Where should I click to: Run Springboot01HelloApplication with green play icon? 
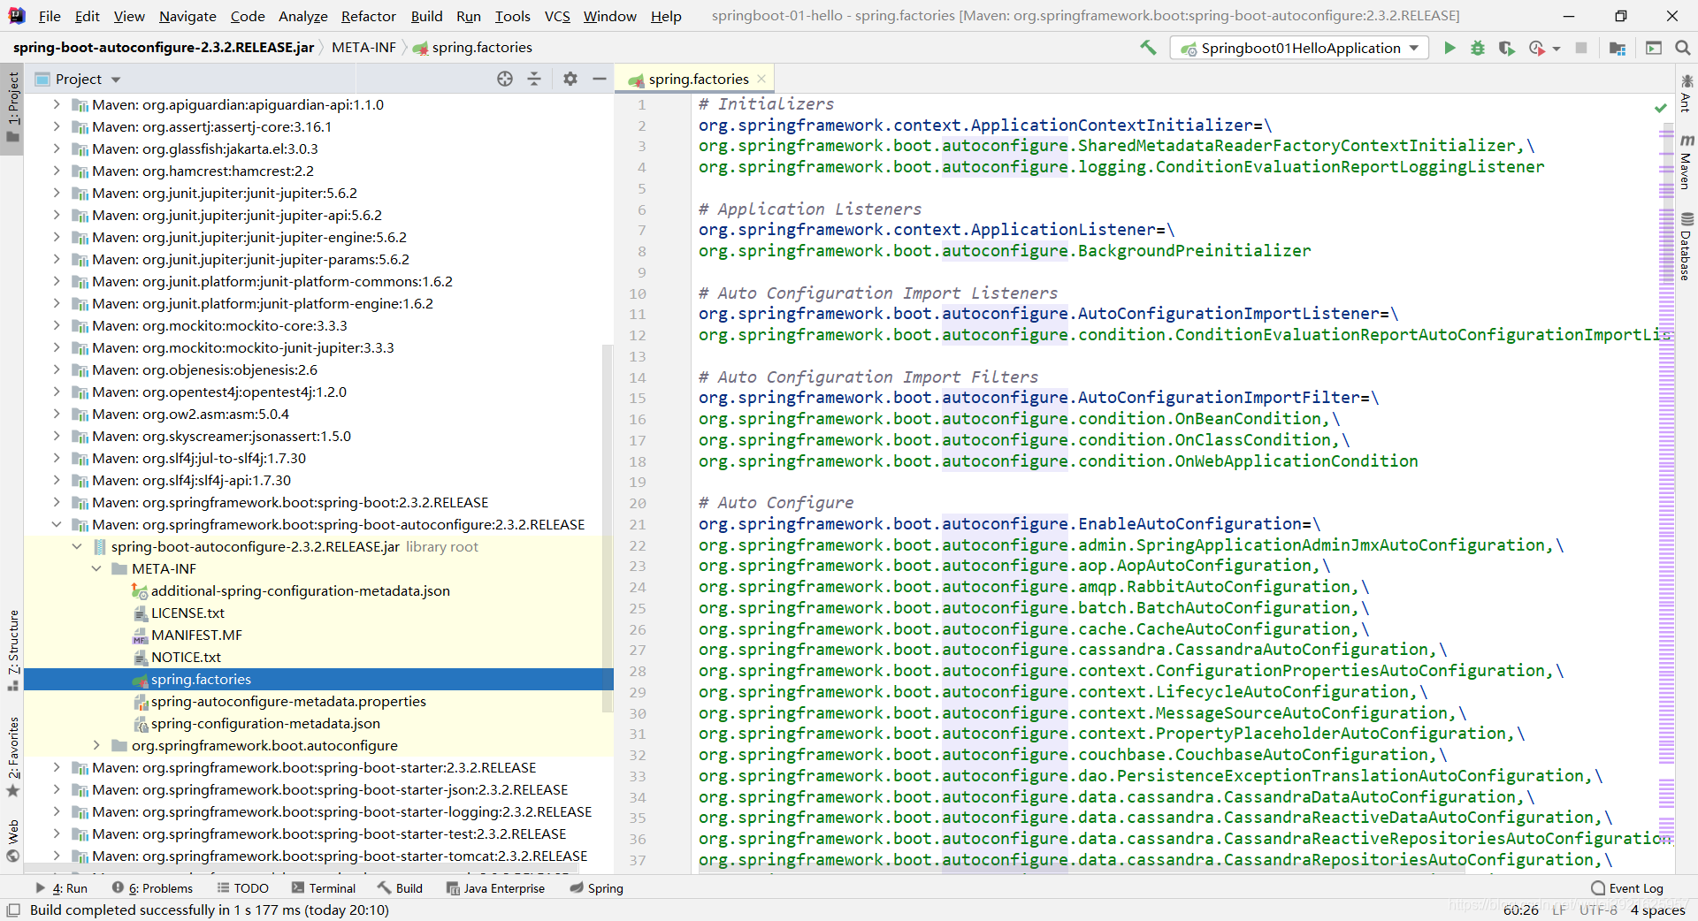[1449, 48]
